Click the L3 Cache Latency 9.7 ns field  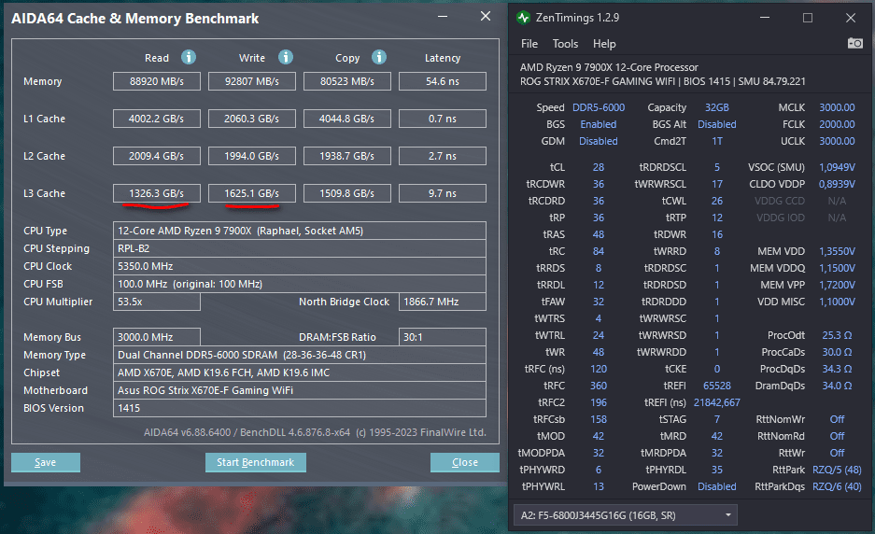click(x=443, y=193)
